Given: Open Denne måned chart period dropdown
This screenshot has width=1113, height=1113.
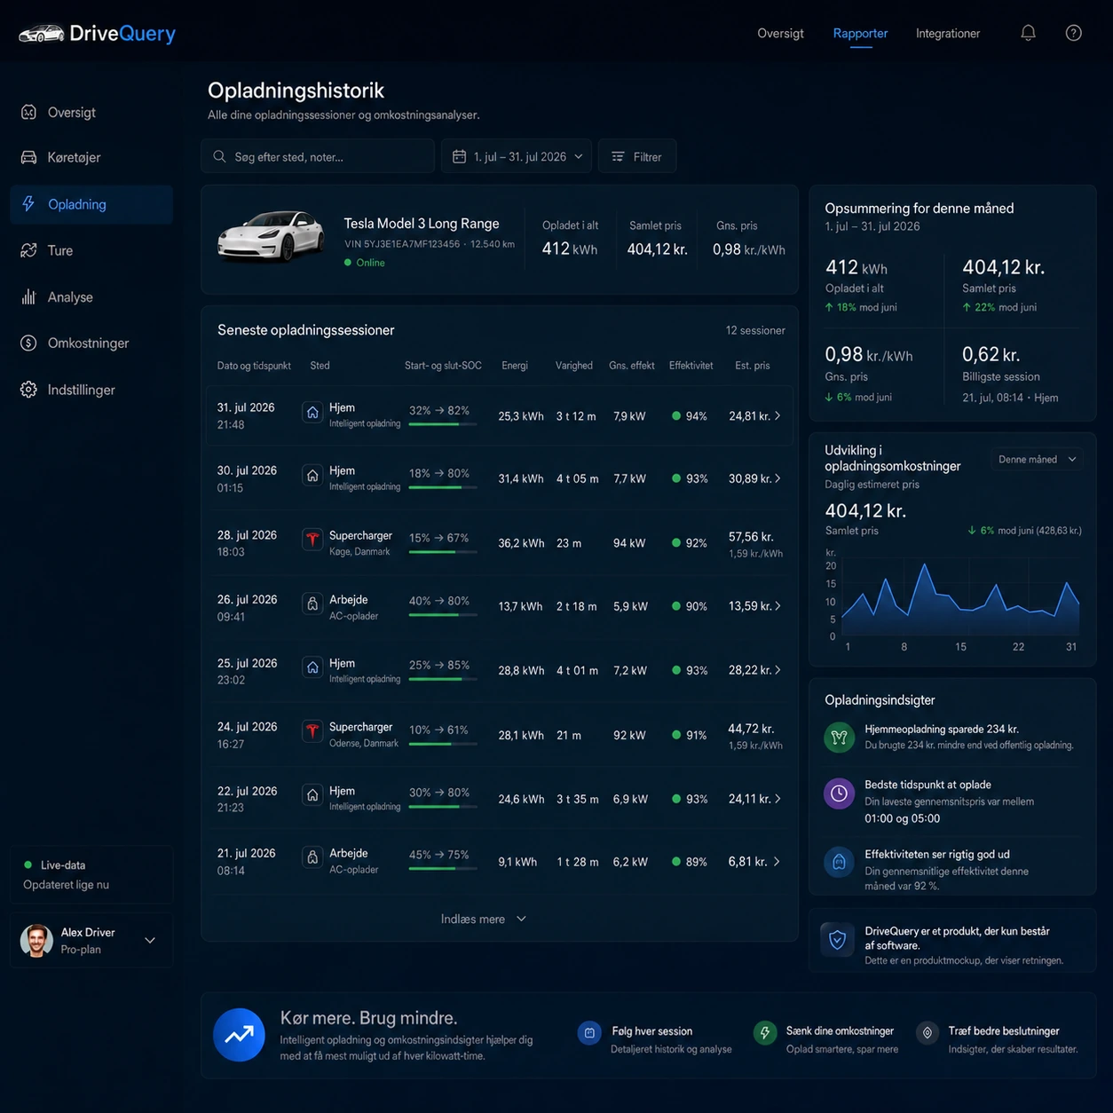Looking at the screenshot, I should (x=1037, y=459).
